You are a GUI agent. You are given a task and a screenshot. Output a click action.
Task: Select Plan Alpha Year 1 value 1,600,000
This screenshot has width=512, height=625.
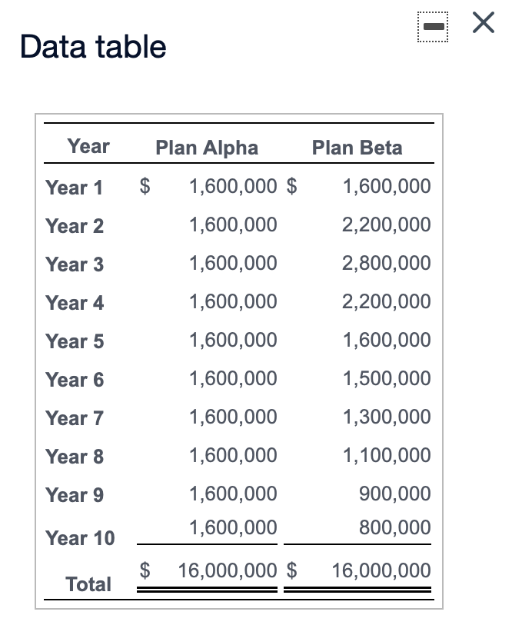[x=232, y=186]
